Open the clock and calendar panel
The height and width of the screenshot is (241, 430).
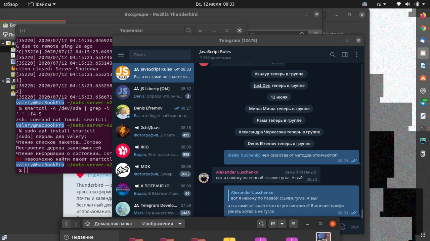215,4
